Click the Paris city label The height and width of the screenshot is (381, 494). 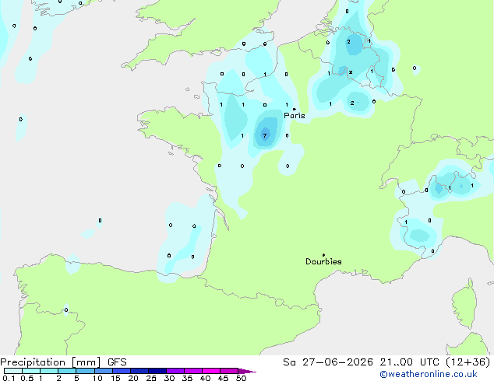tap(295, 115)
